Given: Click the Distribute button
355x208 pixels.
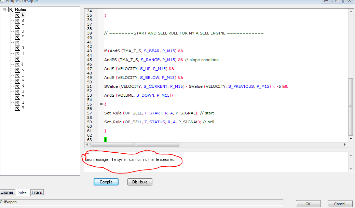Looking at the screenshot, I should coord(140,182).
